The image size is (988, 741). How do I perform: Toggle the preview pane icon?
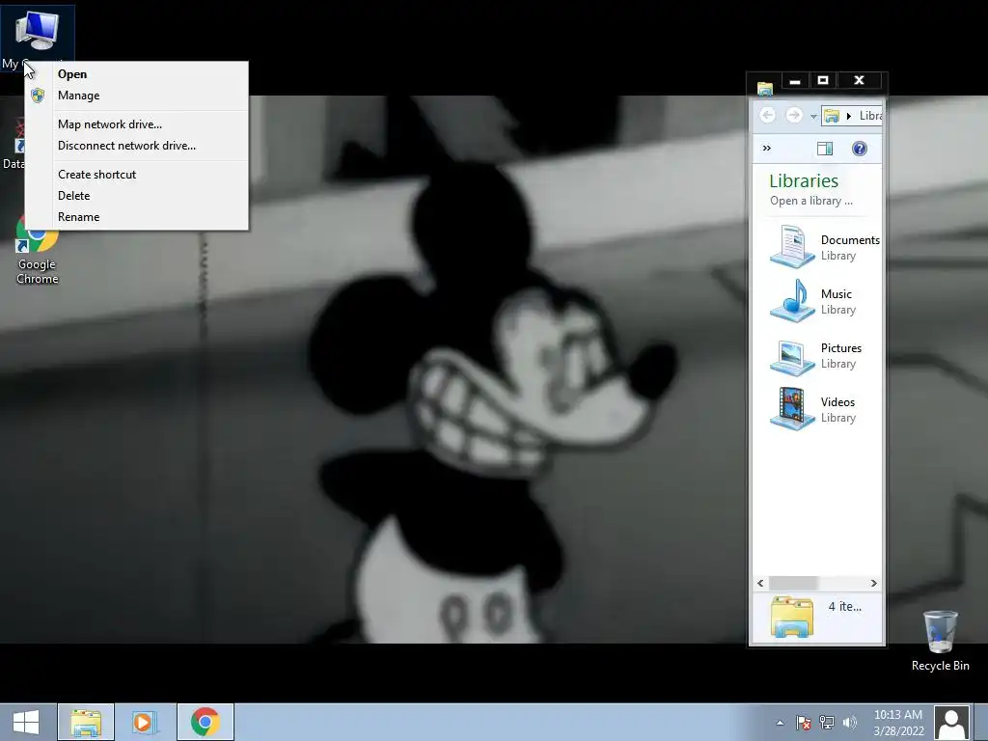pyautogui.click(x=825, y=149)
